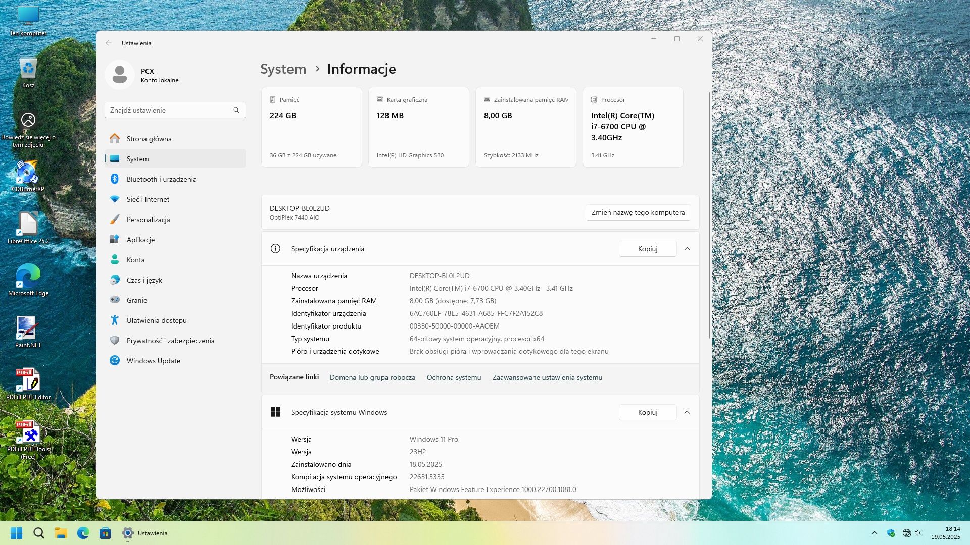970x545 pixels.
Task: Open Personalizacja settings
Action: pyautogui.click(x=175, y=220)
